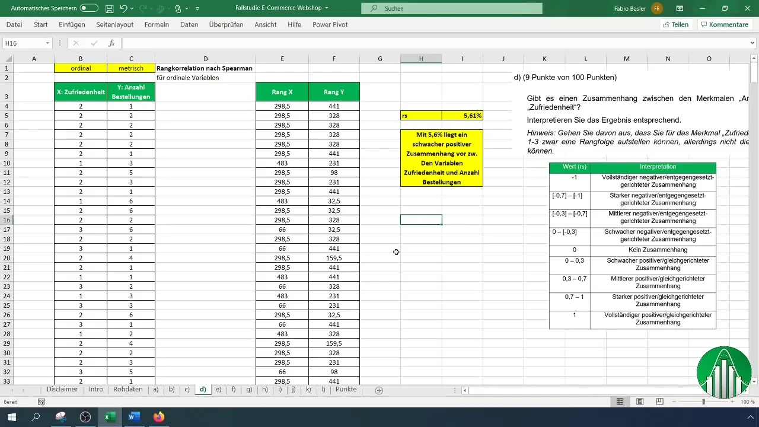Click the zoom out minus button
The image size is (759, 427).
[x=674, y=402]
